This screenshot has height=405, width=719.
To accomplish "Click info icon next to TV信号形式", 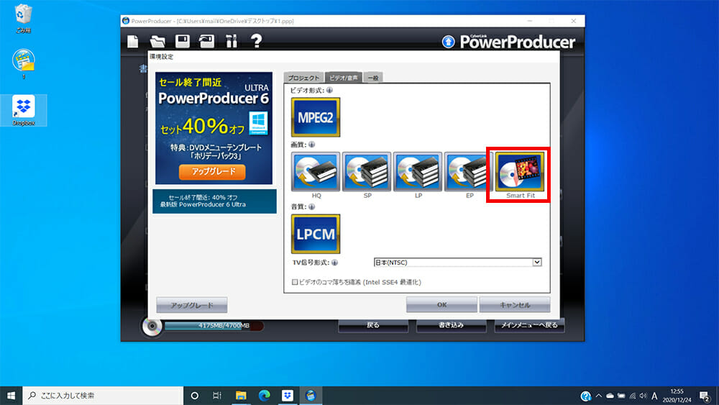I will pyautogui.click(x=335, y=263).
